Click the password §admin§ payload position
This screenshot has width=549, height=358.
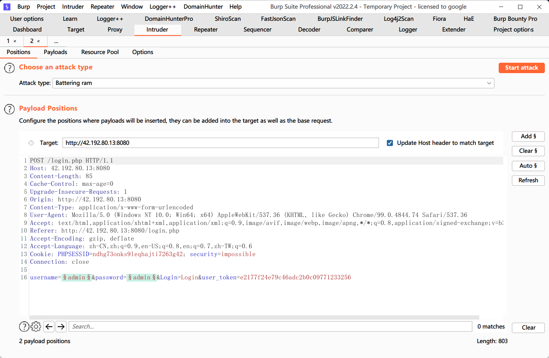(142, 277)
